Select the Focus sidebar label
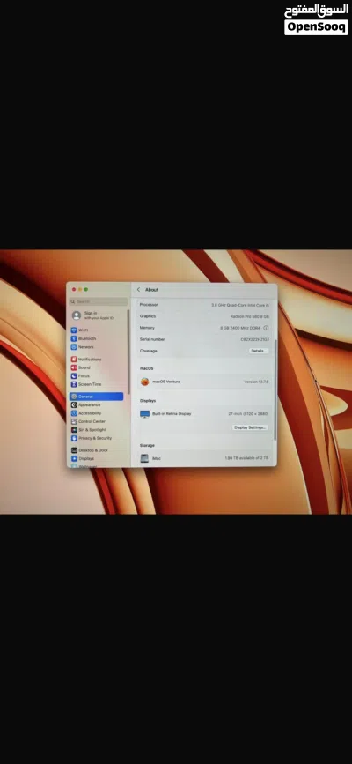 coord(84,376)
